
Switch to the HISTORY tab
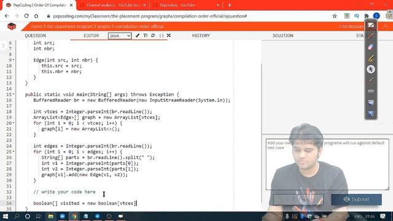click(x=201, y=36)
